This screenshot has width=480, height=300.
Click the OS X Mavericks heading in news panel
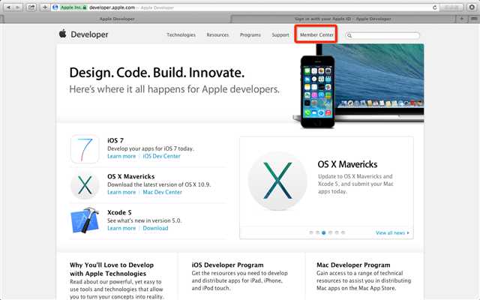[347, 164]
